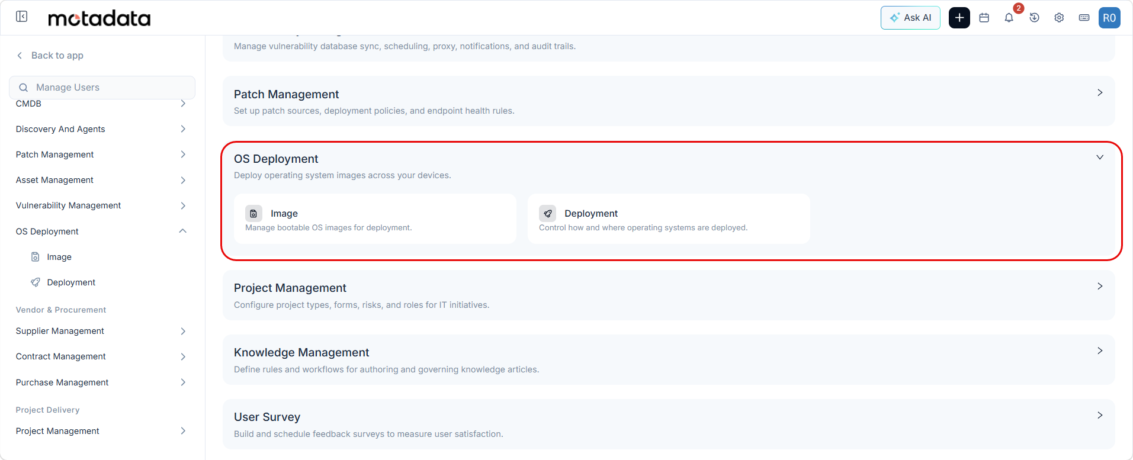View notifications via the bell icon

coord(1009,18)
